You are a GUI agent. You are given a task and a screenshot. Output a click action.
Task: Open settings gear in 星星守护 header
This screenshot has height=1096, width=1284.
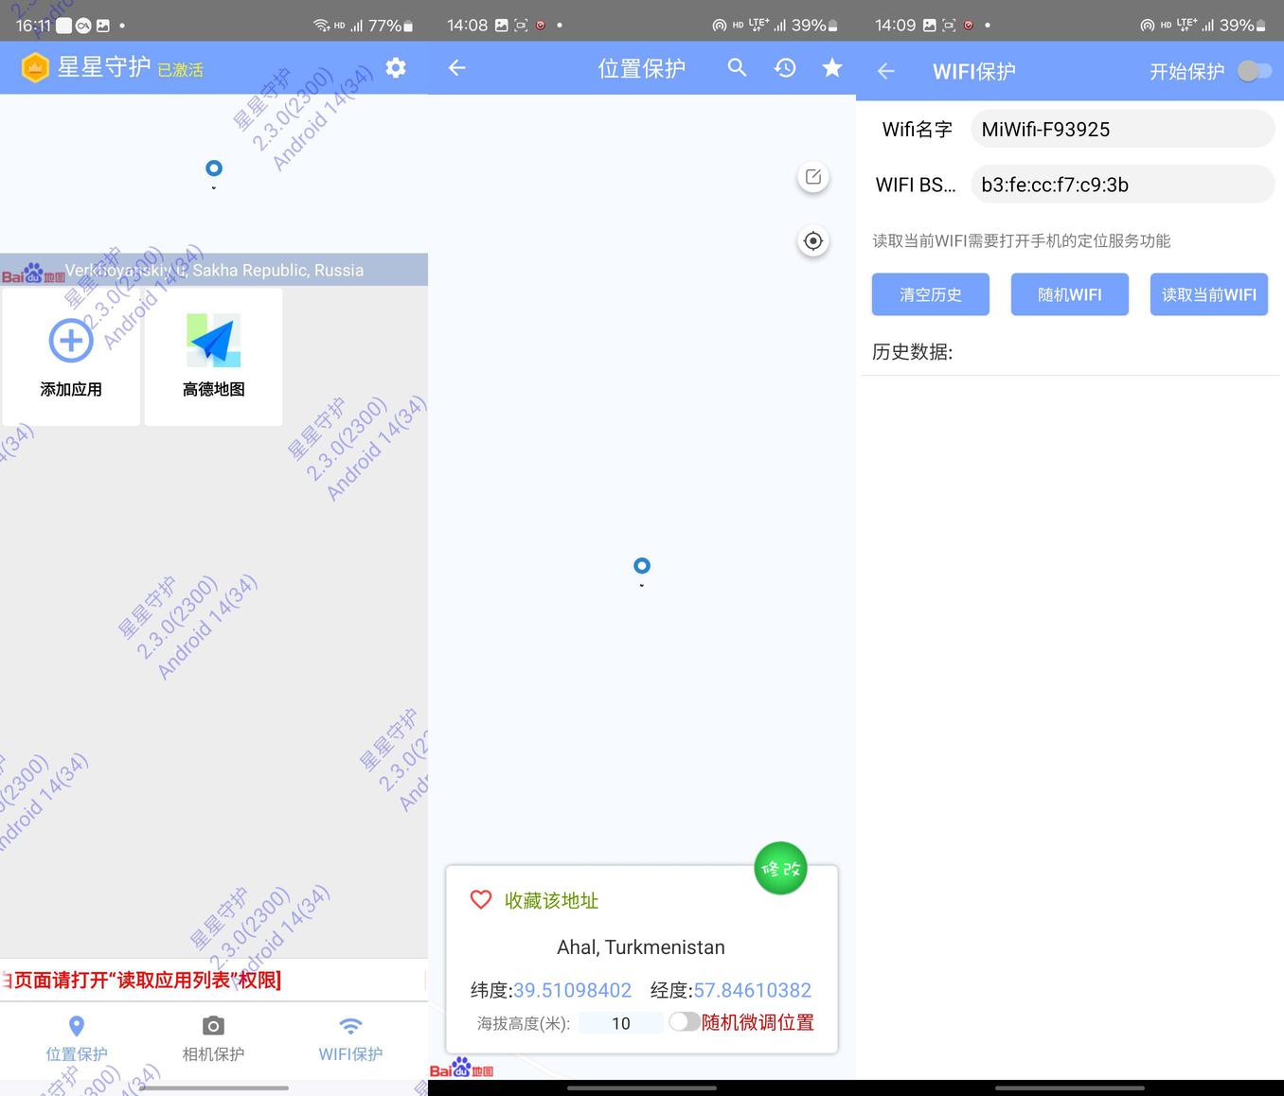tap(396, 68)
